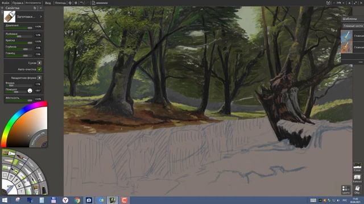Click the volume speaker icon in tray

(x=338, y=200)
